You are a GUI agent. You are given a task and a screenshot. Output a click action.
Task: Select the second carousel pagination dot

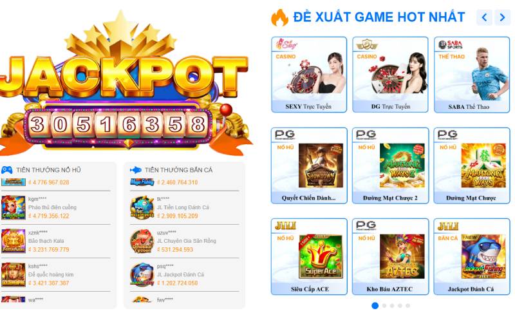[x=384, y=305]
